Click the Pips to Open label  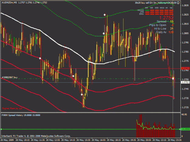point(158,25)
